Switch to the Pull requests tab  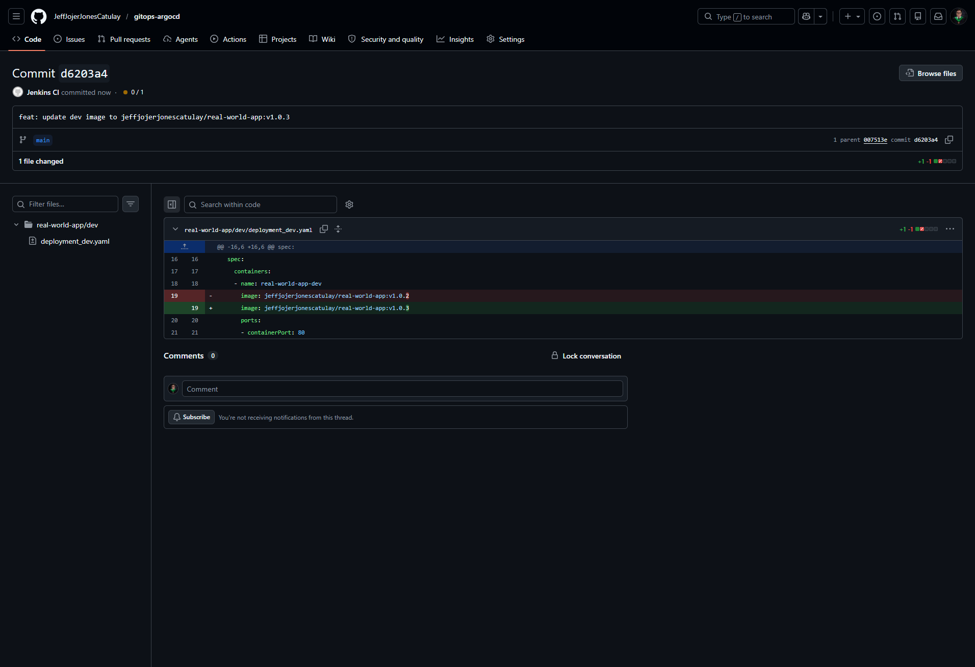(124, 39)
